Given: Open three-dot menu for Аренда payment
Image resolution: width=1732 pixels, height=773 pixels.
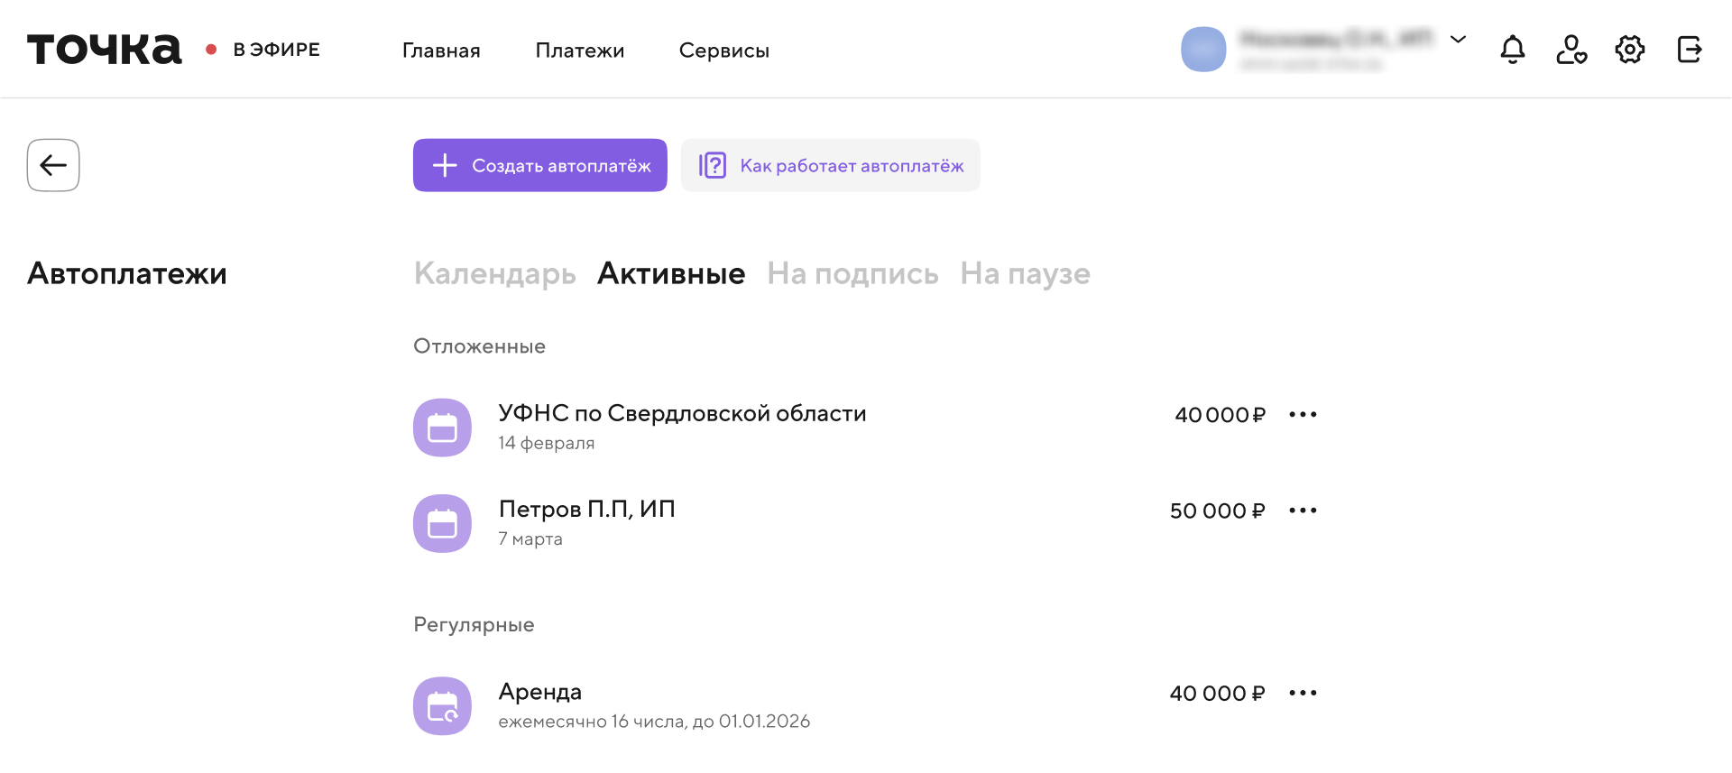Looking at the screenshot, I should [1303, 694].
